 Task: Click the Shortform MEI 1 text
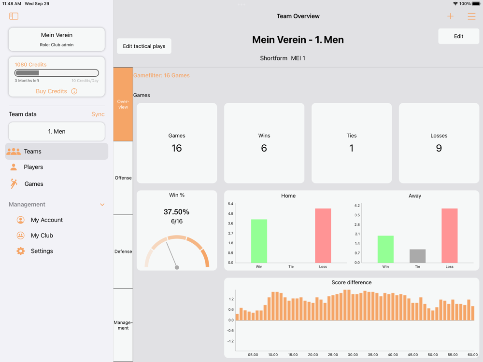283,58
